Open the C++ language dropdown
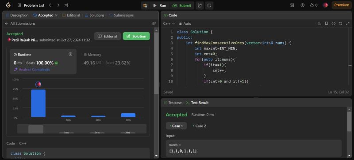 point(169,23)
